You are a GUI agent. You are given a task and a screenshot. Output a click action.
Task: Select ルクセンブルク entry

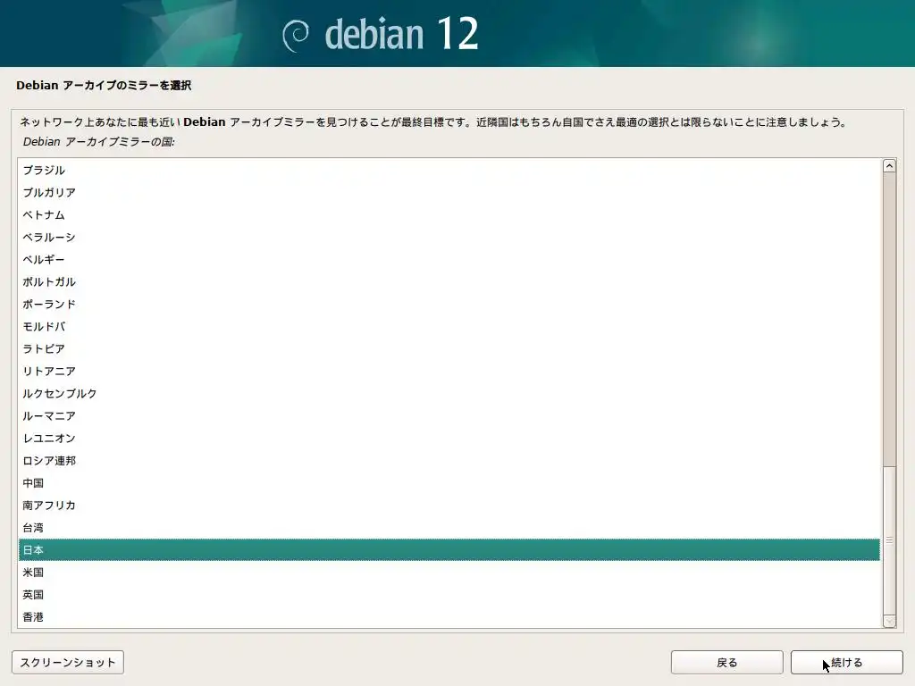tap(449, 394)
